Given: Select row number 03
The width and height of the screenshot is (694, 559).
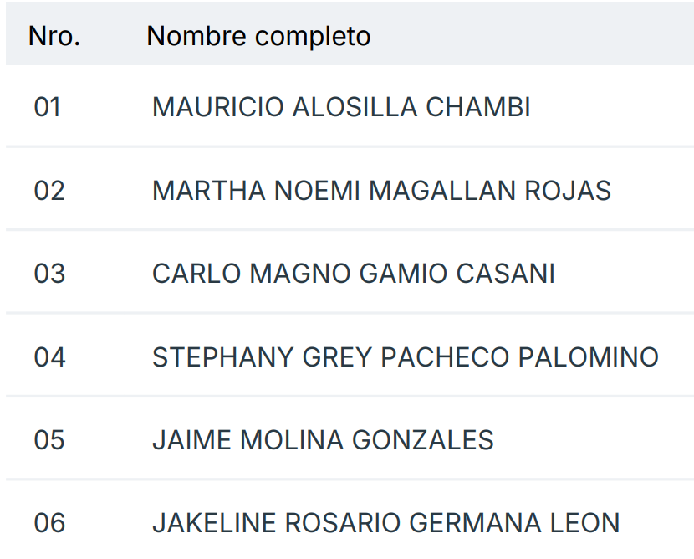Looking at the screenshot, I should 49,274.
